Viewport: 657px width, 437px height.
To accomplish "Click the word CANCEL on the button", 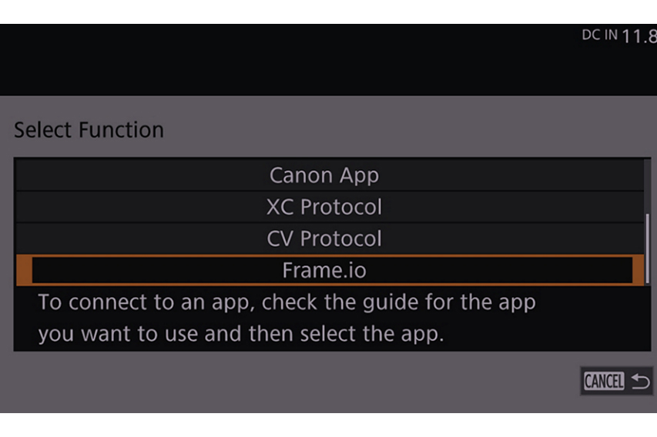I will tap(604, 381).
